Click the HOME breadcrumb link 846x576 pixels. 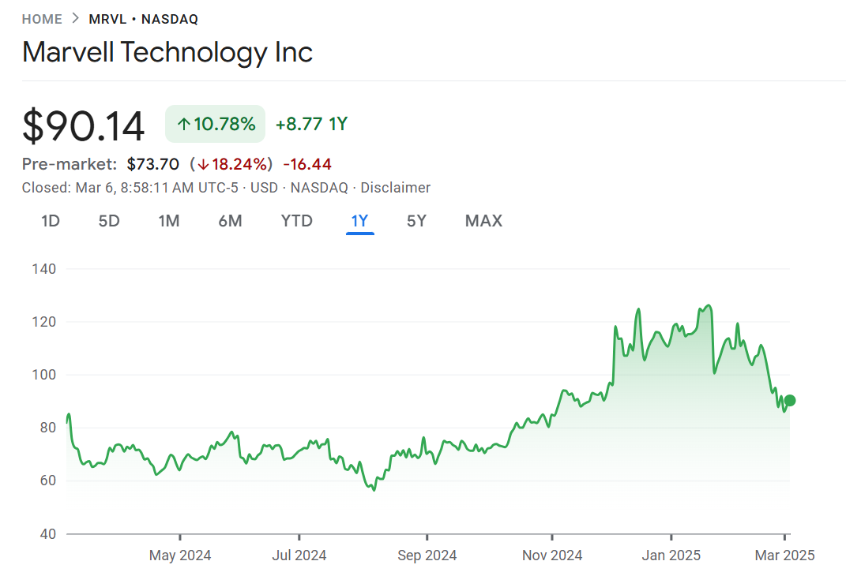42,19
